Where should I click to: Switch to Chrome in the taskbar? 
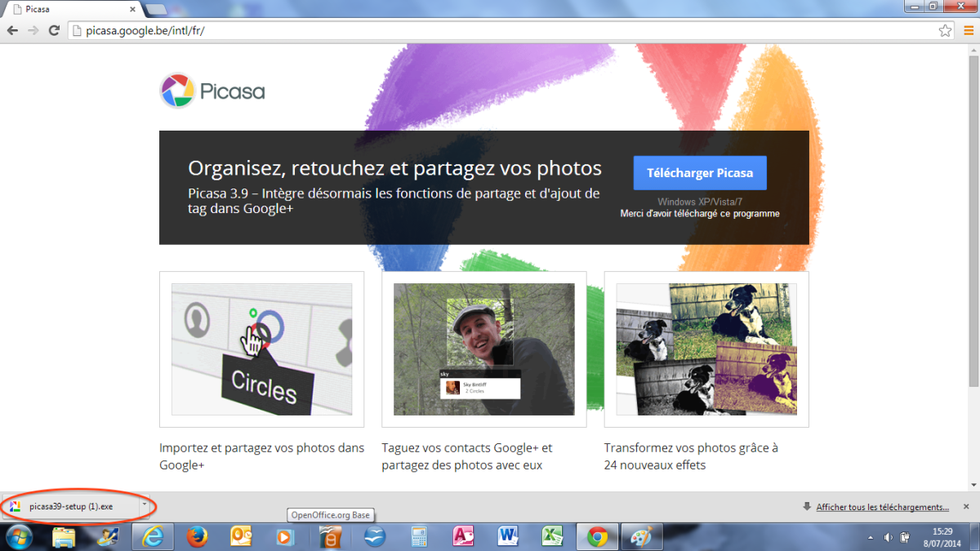coord(597,536)
